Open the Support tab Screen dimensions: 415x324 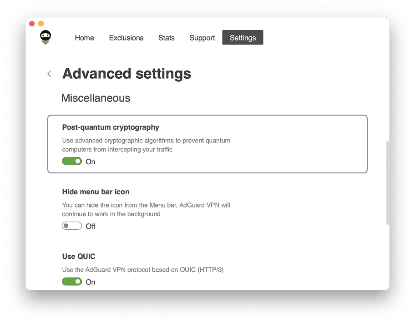coord(202,38)
